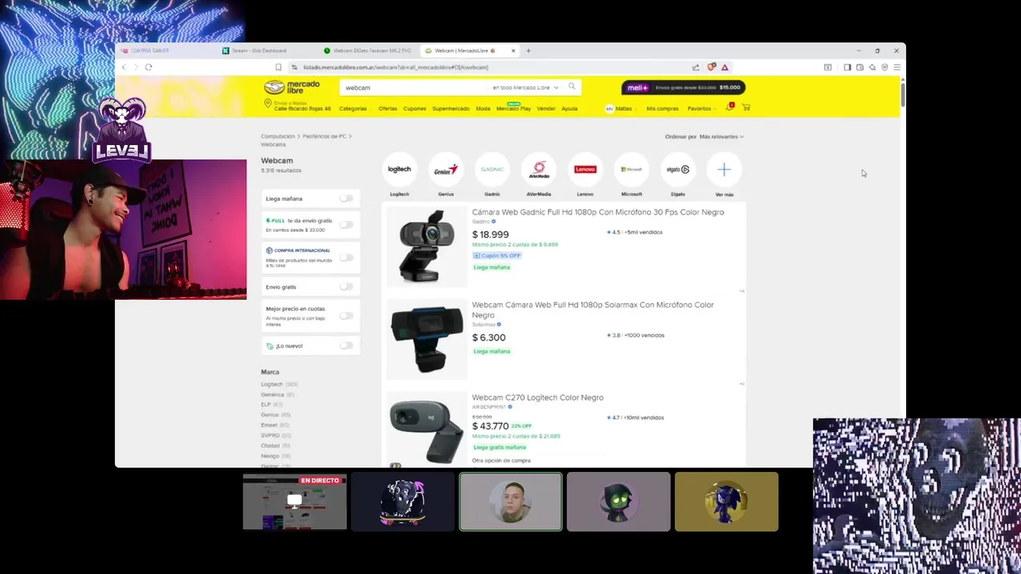Toggle the ¡Lo nuevo! filter

pyautogui.click(x=346, y=345)
